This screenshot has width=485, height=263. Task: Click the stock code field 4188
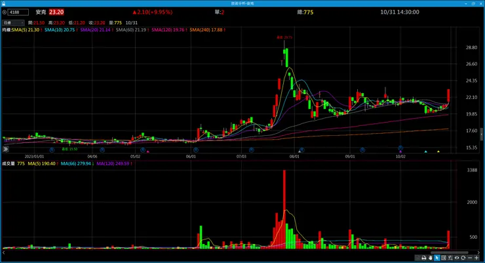pos(18,12)
